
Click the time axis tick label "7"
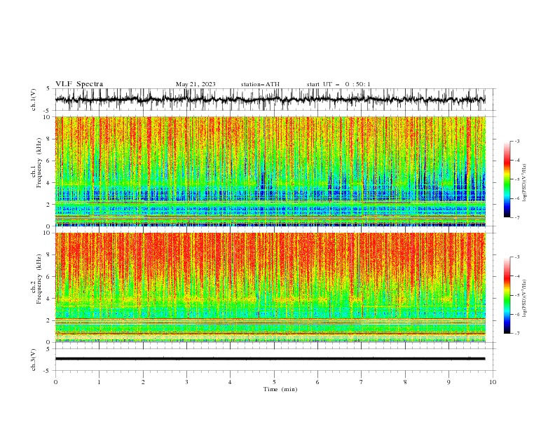click(362, 382)
